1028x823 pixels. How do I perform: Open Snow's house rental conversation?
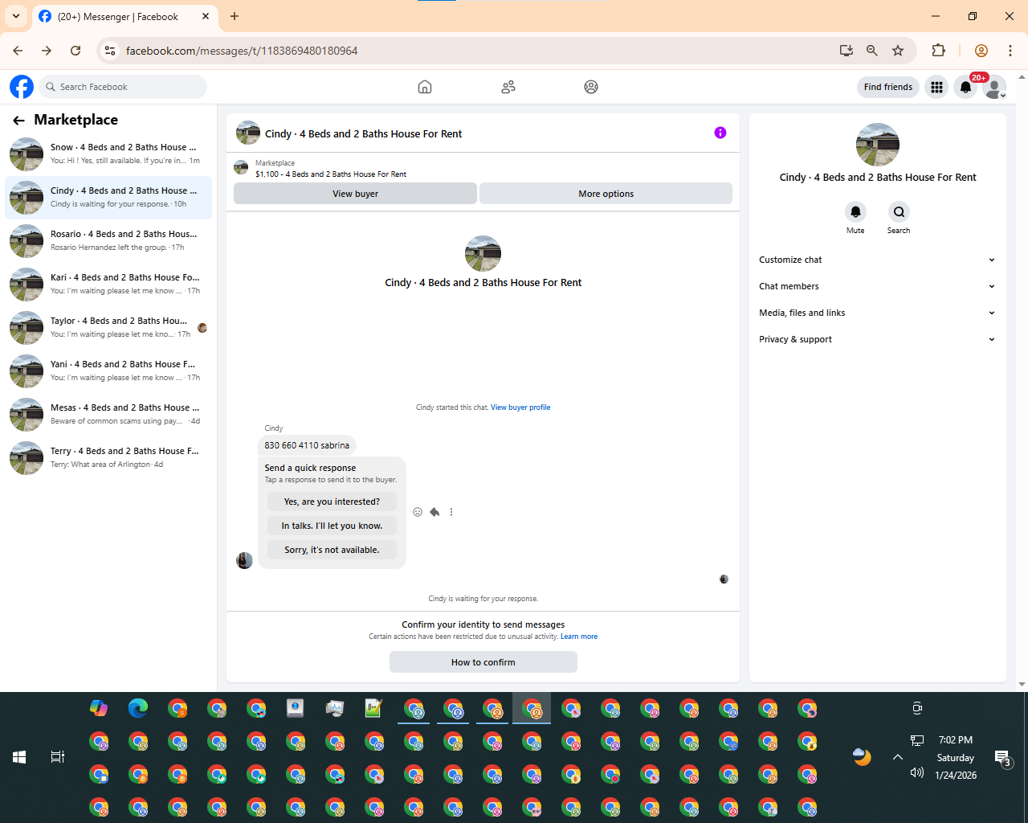pos(108,154)
